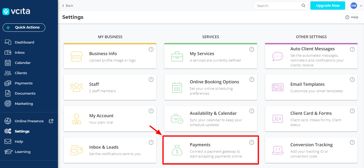Click the Email Templates newspaper icon
364x168 pixels.
pyautogui.click(x=278, y=87)
